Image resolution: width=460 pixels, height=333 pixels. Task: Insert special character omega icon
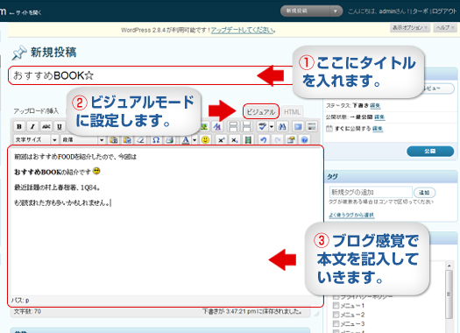tap(156, 139)
